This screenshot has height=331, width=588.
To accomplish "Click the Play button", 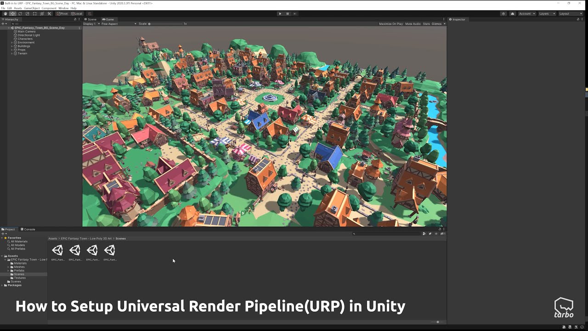I will point(280,14).
